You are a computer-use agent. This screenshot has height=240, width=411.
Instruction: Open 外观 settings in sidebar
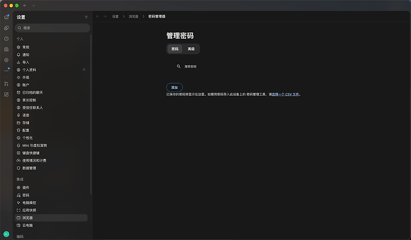pyautogui.click(x=51, y=77)
